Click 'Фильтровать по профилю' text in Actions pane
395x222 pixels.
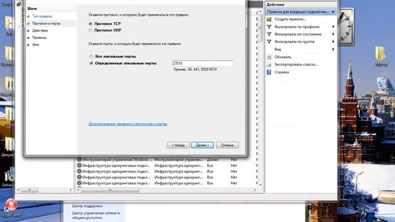(297, 27)
